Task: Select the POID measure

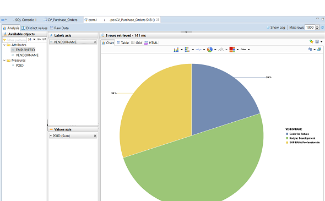Action: coord(19,66)
